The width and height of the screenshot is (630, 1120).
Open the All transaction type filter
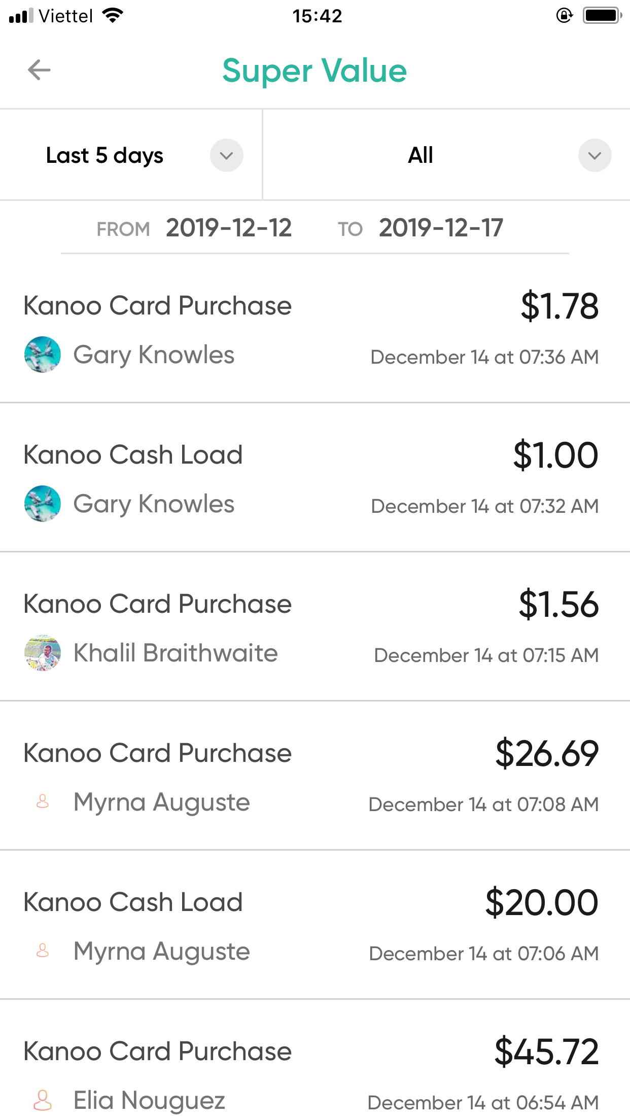[421, 155]
